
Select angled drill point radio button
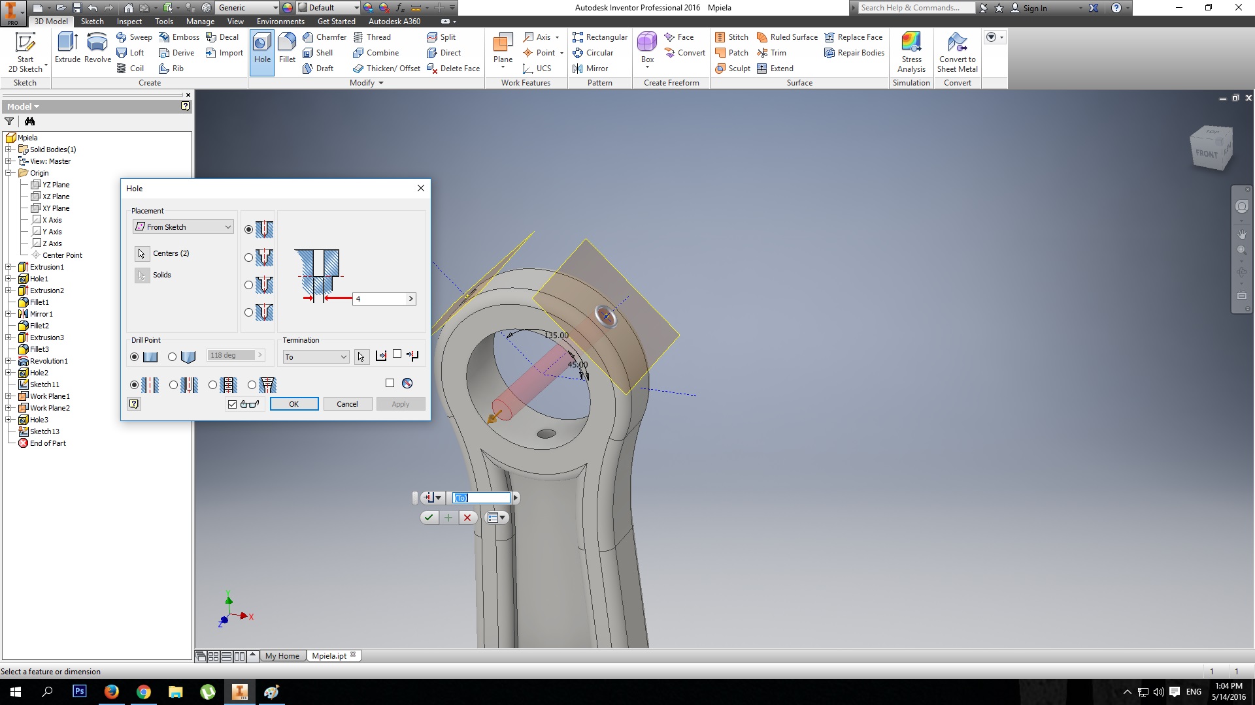173,357
